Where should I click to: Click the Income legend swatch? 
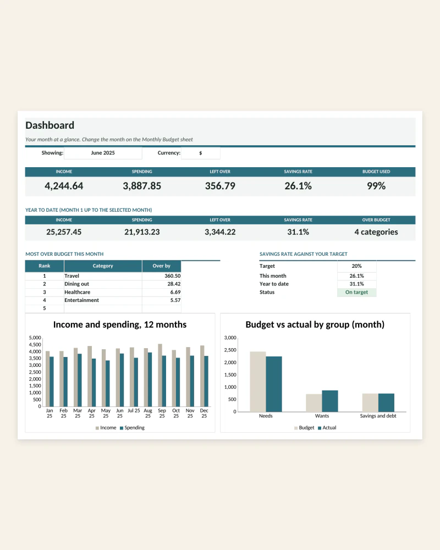tap(97, 428)
